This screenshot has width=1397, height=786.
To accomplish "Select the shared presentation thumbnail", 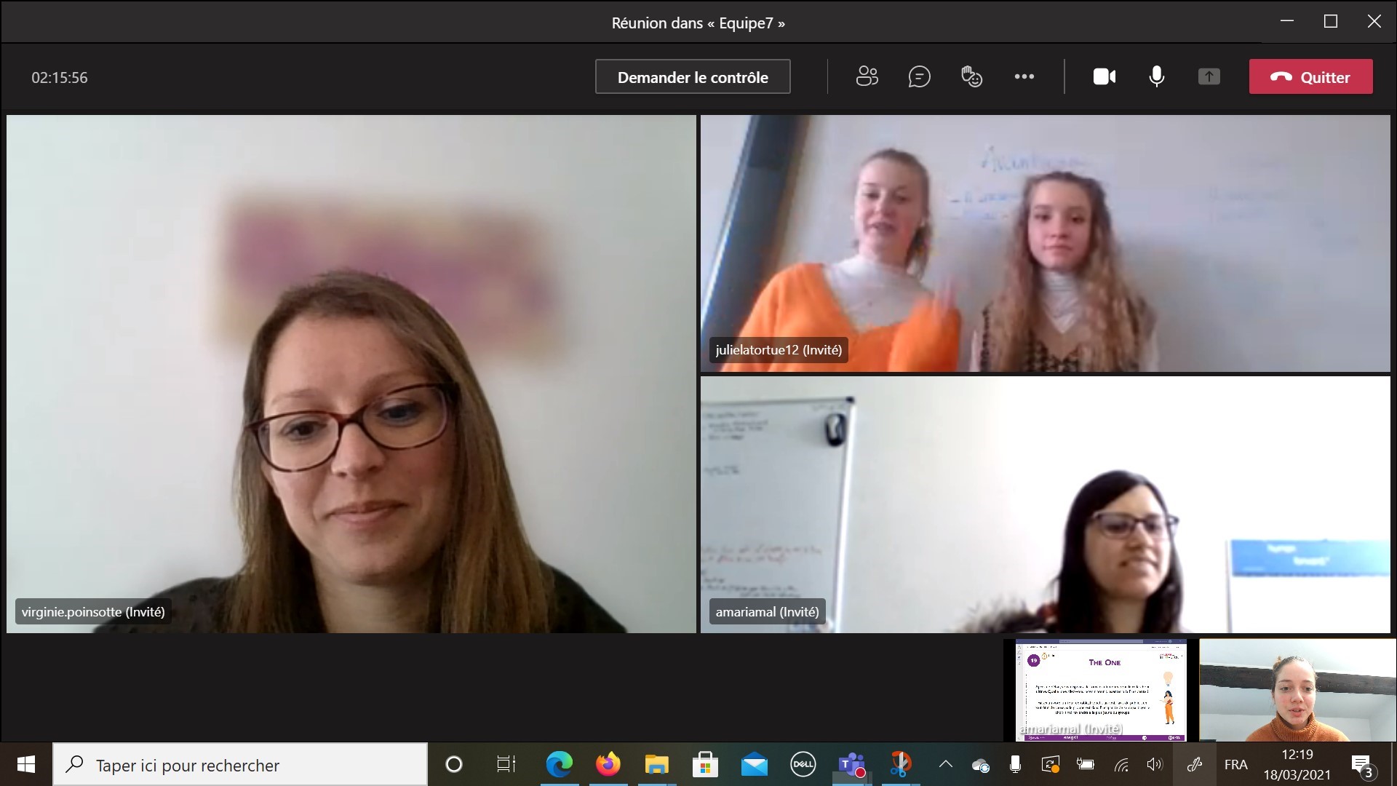I will [x=1100, y=690].
